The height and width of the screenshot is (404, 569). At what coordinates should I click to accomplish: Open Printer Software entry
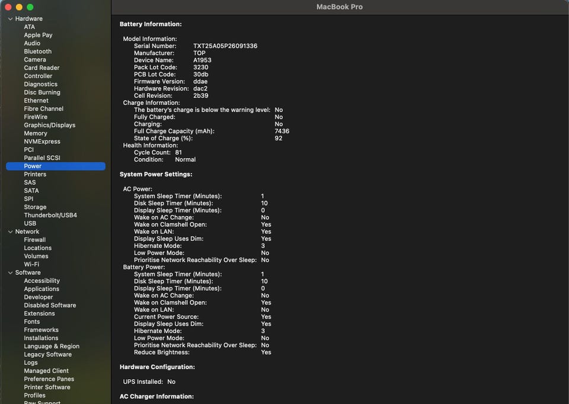point(47,387)
